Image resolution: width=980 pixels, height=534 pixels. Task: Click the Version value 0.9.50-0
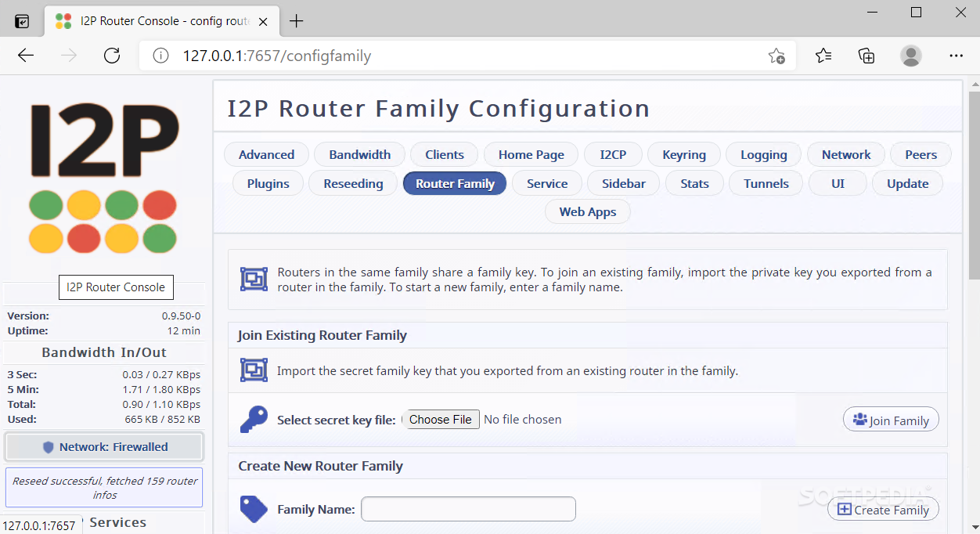181,316
